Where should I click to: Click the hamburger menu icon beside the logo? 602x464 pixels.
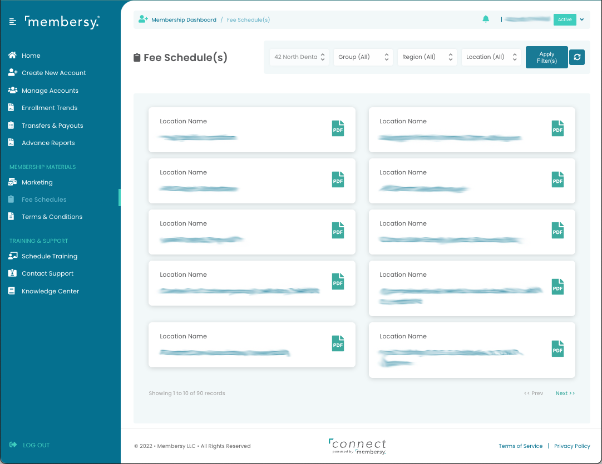pyautogui.click(x=13, y=22)
